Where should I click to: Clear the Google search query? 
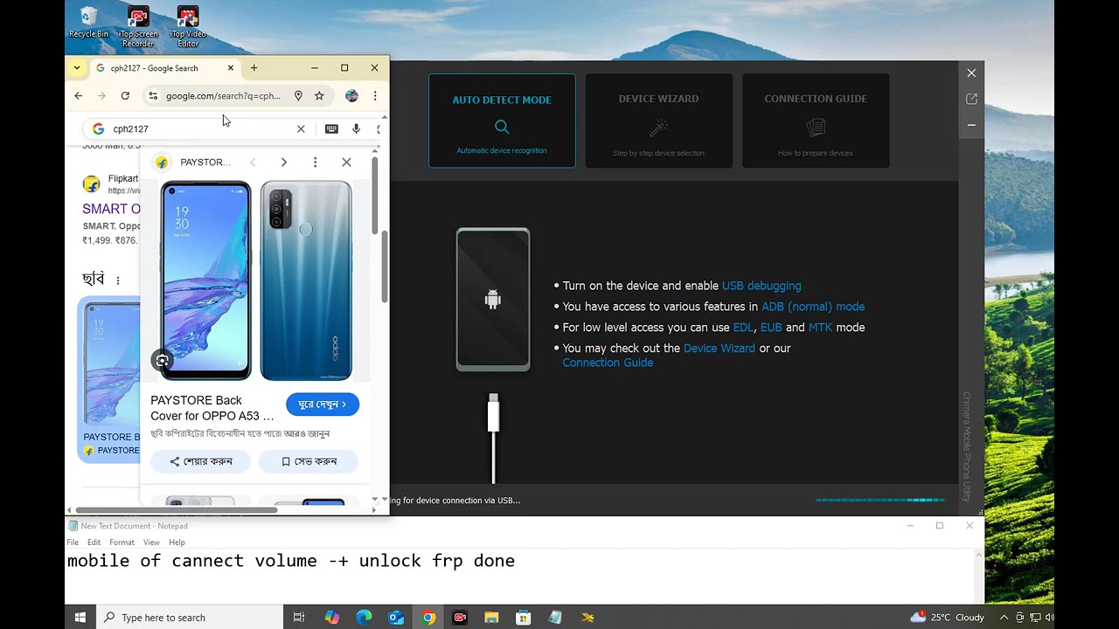pyautogui.click(x=301, y=129)
